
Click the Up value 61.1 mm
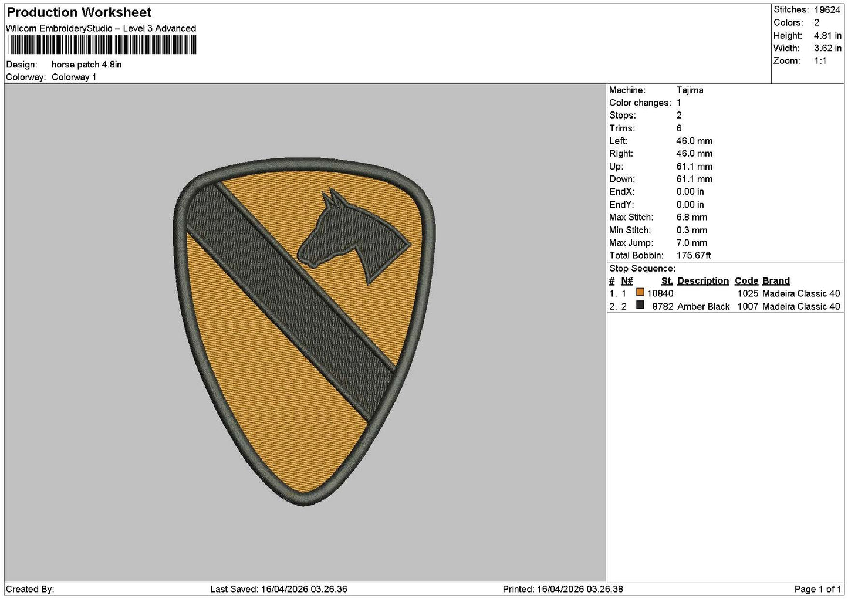[694, 167]
